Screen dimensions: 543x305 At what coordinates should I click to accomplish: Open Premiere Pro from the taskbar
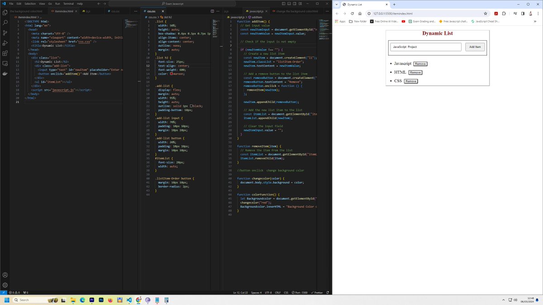coord(92,300)
